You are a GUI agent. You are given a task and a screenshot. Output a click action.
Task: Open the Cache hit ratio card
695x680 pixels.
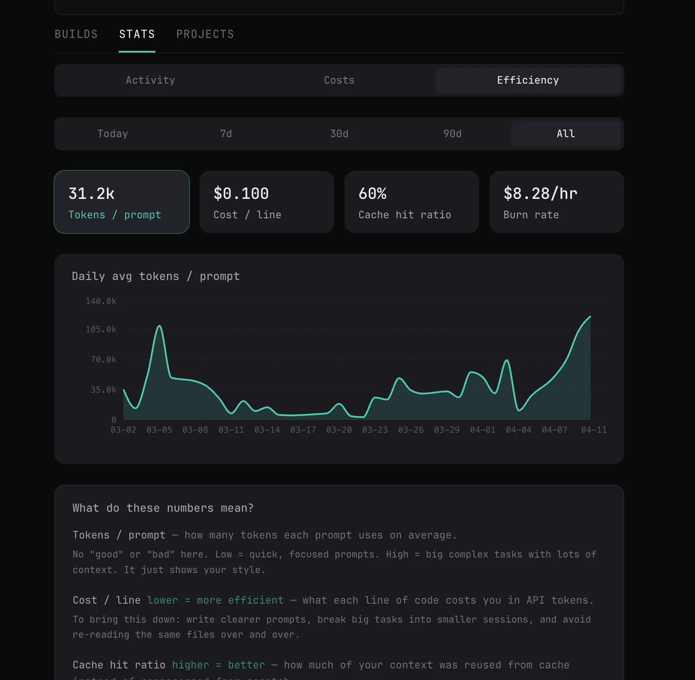coord(411,202)
